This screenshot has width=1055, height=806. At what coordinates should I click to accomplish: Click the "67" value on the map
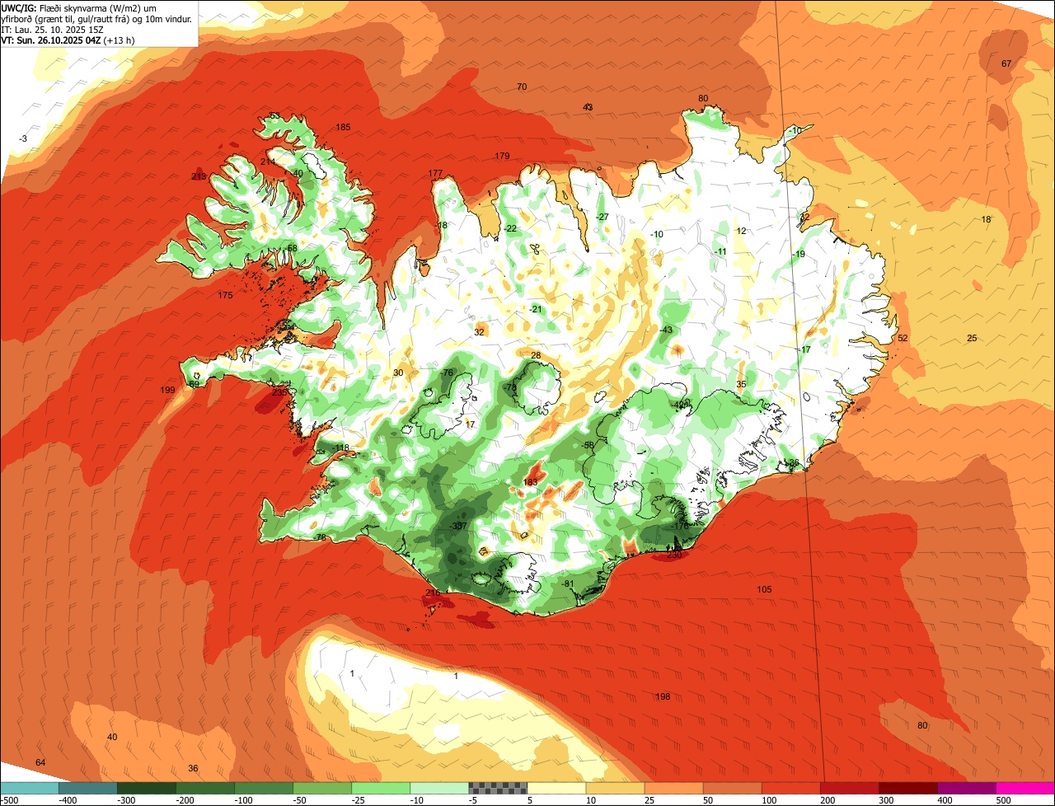[x=1006, y=63]
